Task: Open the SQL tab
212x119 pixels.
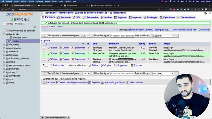Action: [77, 18]
